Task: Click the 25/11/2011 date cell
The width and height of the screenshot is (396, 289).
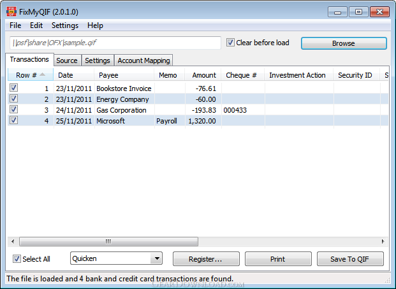Action: [74, 121]
